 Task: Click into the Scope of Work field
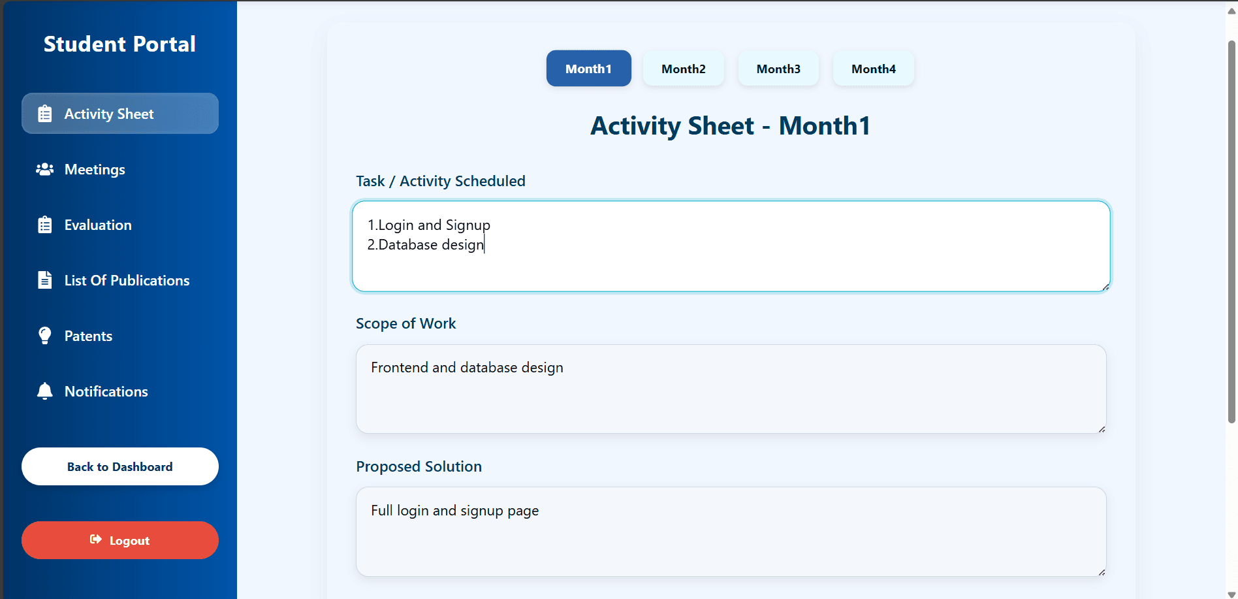pos(731,389)
